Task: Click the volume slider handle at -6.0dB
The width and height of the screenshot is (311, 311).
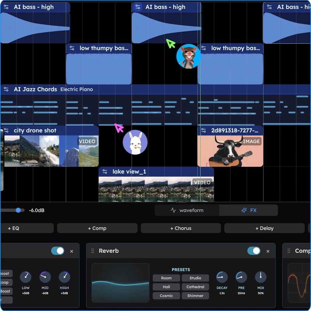Action: pos(18,210)
